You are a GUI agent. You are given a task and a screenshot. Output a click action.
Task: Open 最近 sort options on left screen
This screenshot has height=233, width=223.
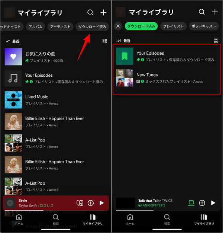[x=13, y=41]
